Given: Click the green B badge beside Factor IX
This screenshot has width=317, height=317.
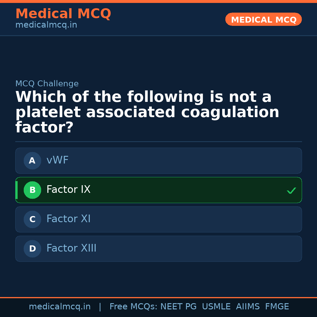Looking at the screenshot, I should pos(32,190).
